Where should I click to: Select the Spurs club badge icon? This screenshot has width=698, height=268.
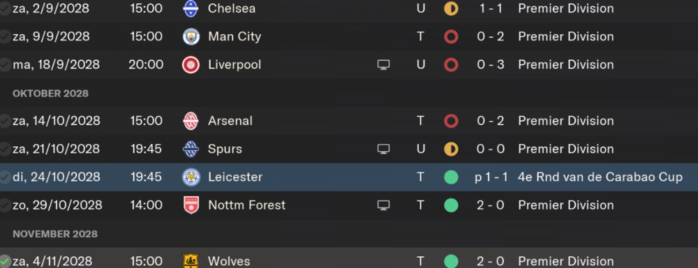point(191,149)
